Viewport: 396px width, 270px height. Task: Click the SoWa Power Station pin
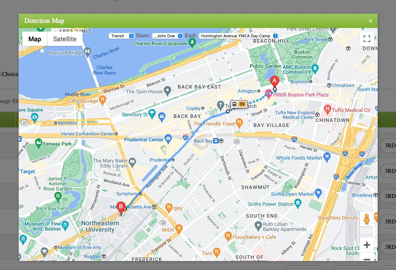click(x=298, y=203)
